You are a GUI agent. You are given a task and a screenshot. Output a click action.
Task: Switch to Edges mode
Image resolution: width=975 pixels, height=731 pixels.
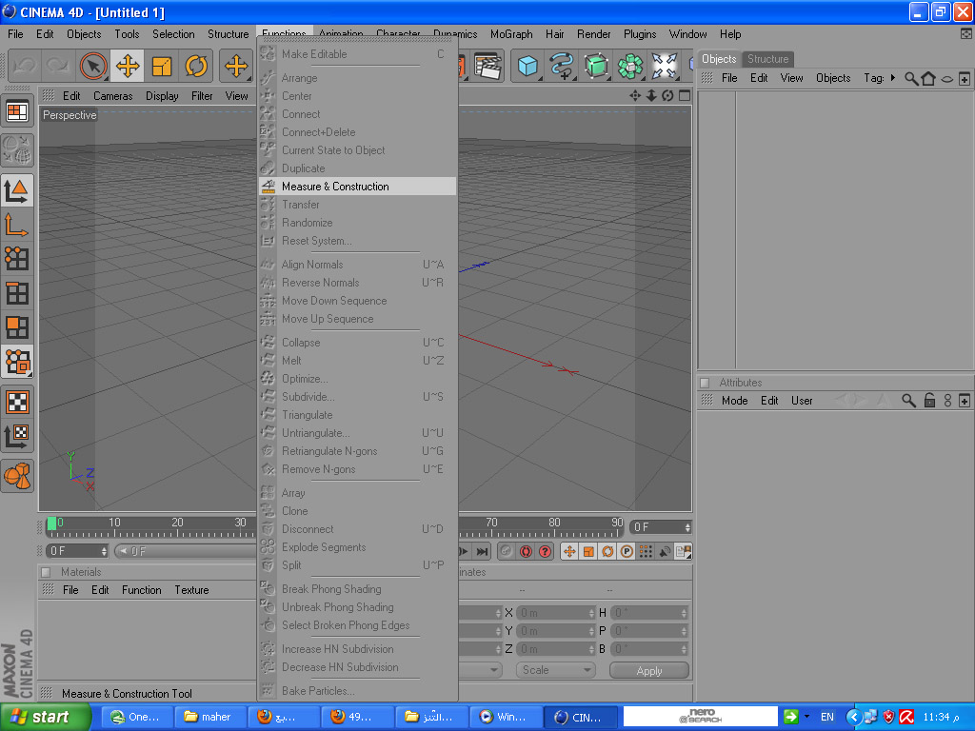click(x=17, y=293)
